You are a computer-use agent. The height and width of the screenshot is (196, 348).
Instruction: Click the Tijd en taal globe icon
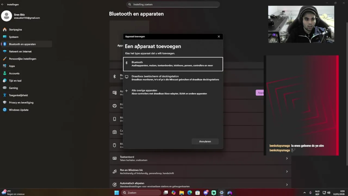click(5, 81)
